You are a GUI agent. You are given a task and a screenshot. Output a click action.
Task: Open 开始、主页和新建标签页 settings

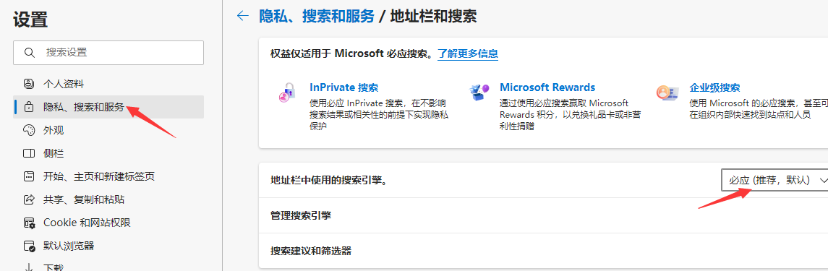(x=108, y=176)
